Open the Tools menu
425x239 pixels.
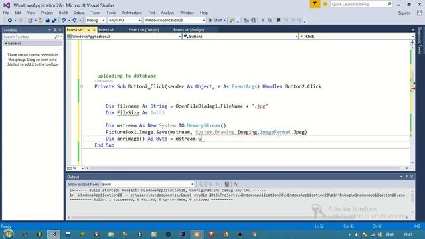tap(111, 13)
